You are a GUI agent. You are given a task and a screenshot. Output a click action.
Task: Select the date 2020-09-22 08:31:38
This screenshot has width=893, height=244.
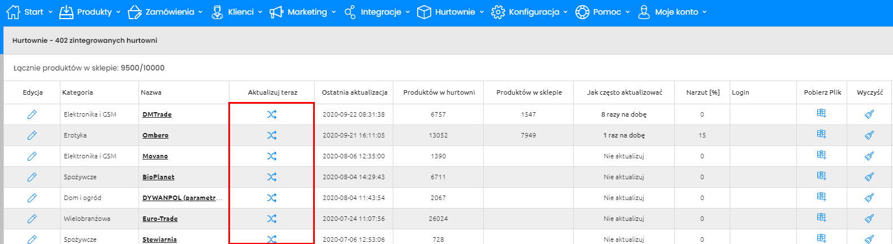[354, 114]
